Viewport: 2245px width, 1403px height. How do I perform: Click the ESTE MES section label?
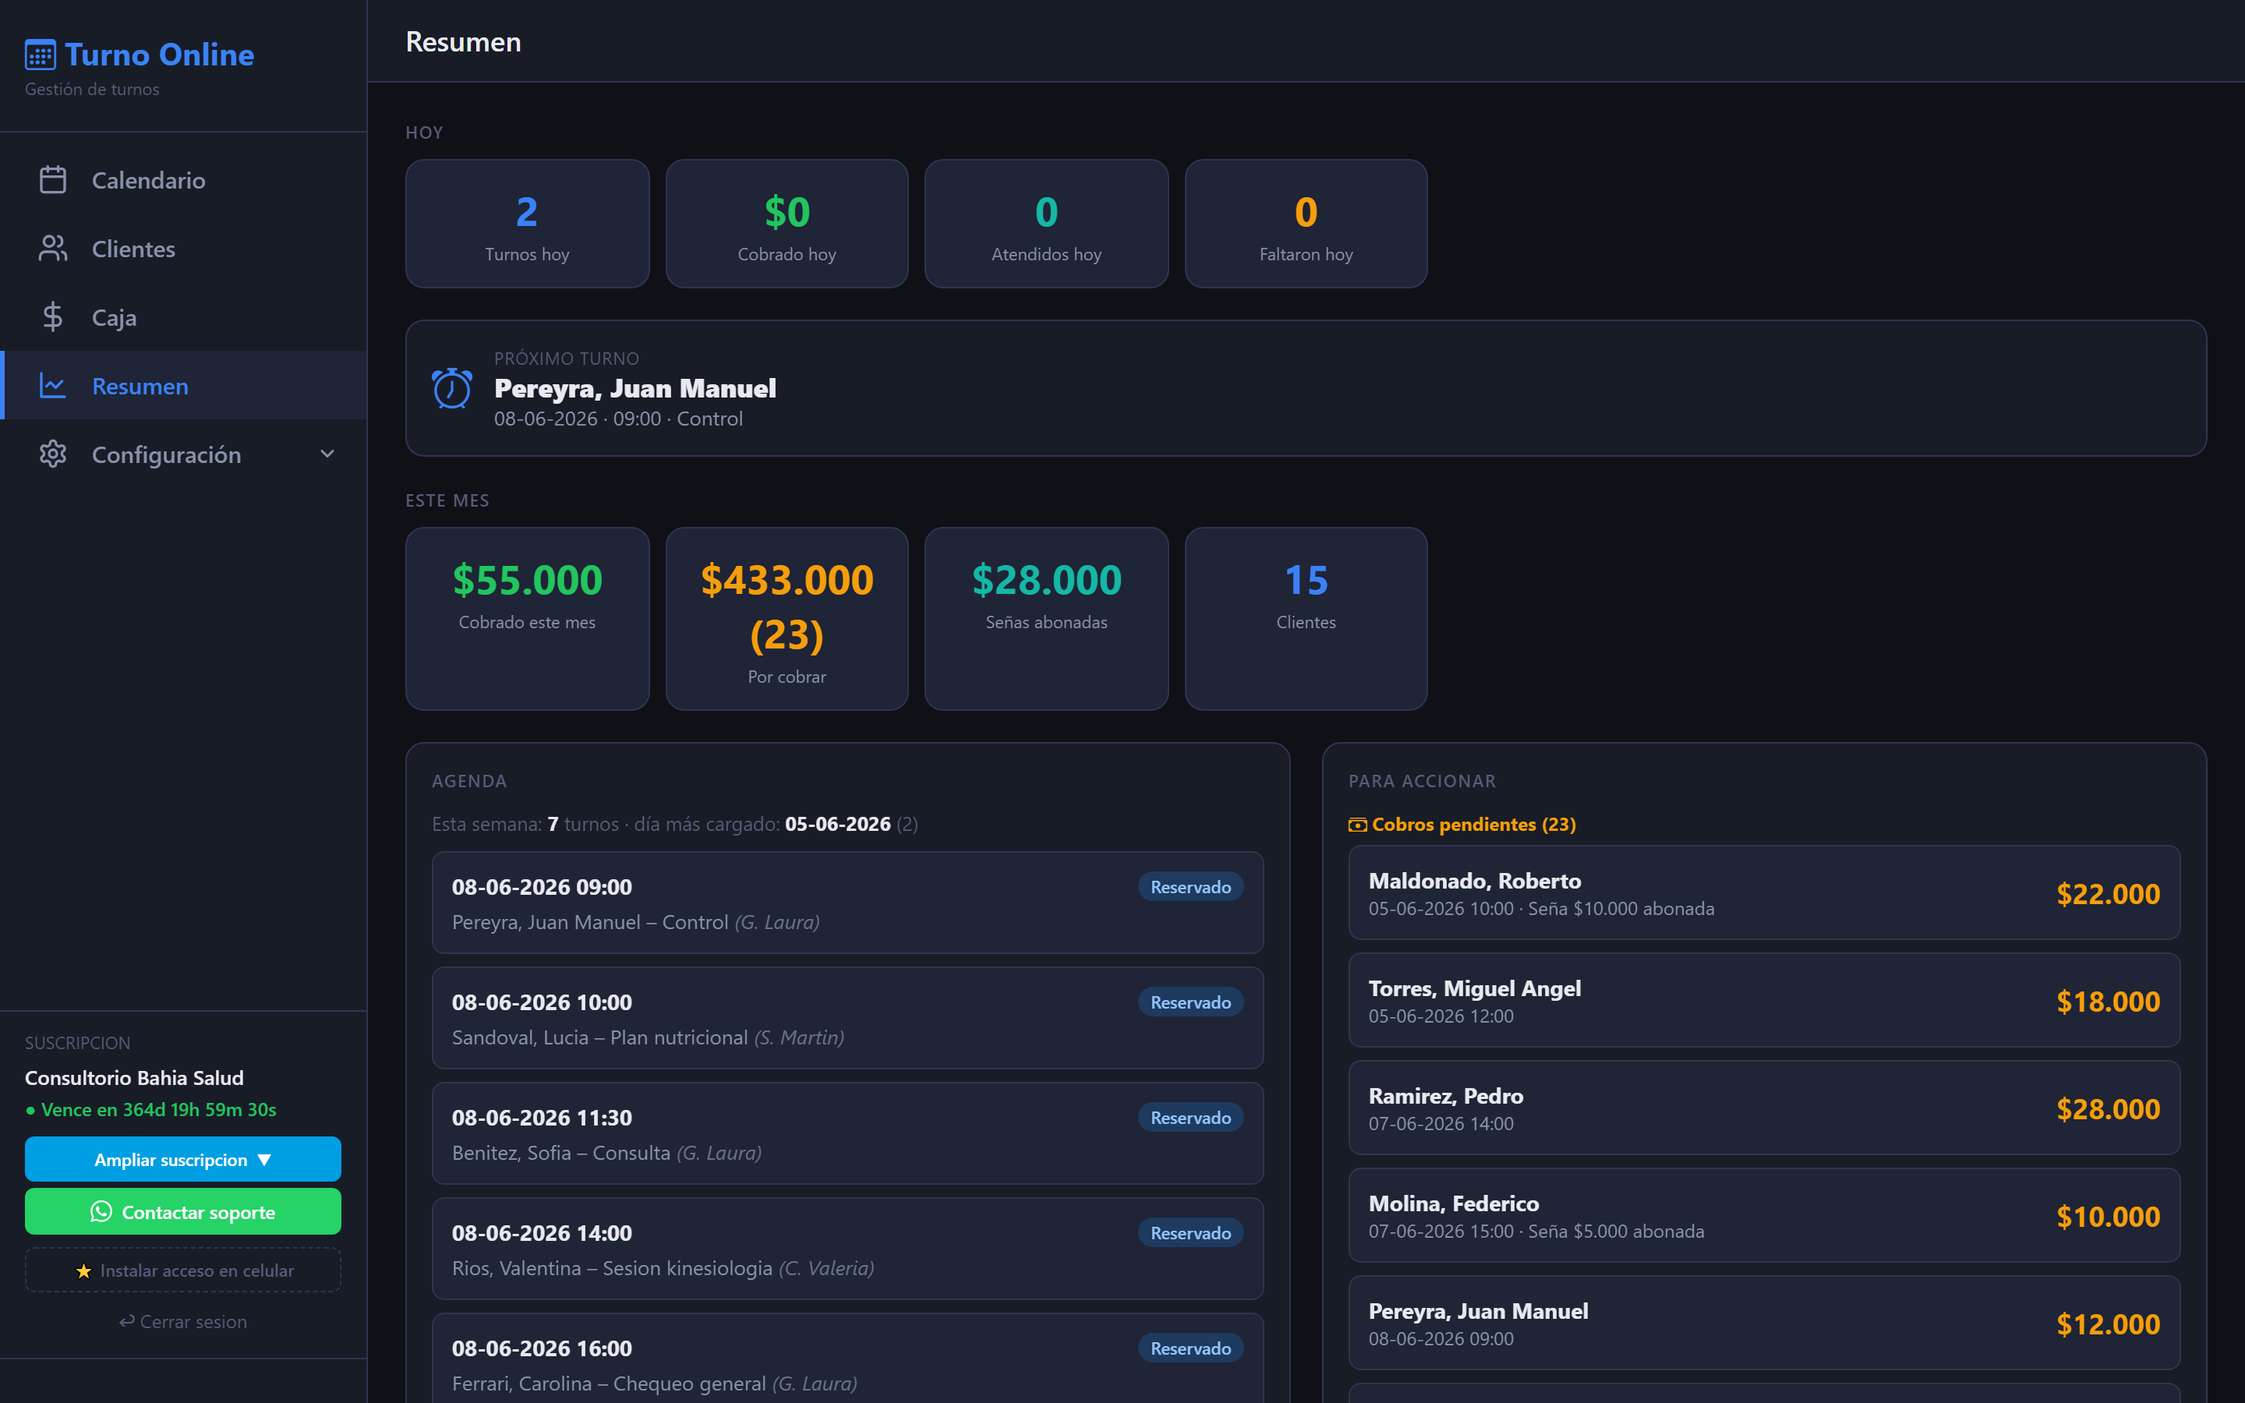(447, 501)
